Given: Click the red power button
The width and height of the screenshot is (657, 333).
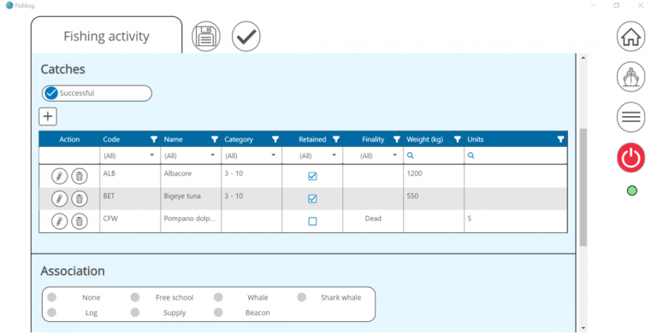Looking at the screenshot, I should (630, 158).
